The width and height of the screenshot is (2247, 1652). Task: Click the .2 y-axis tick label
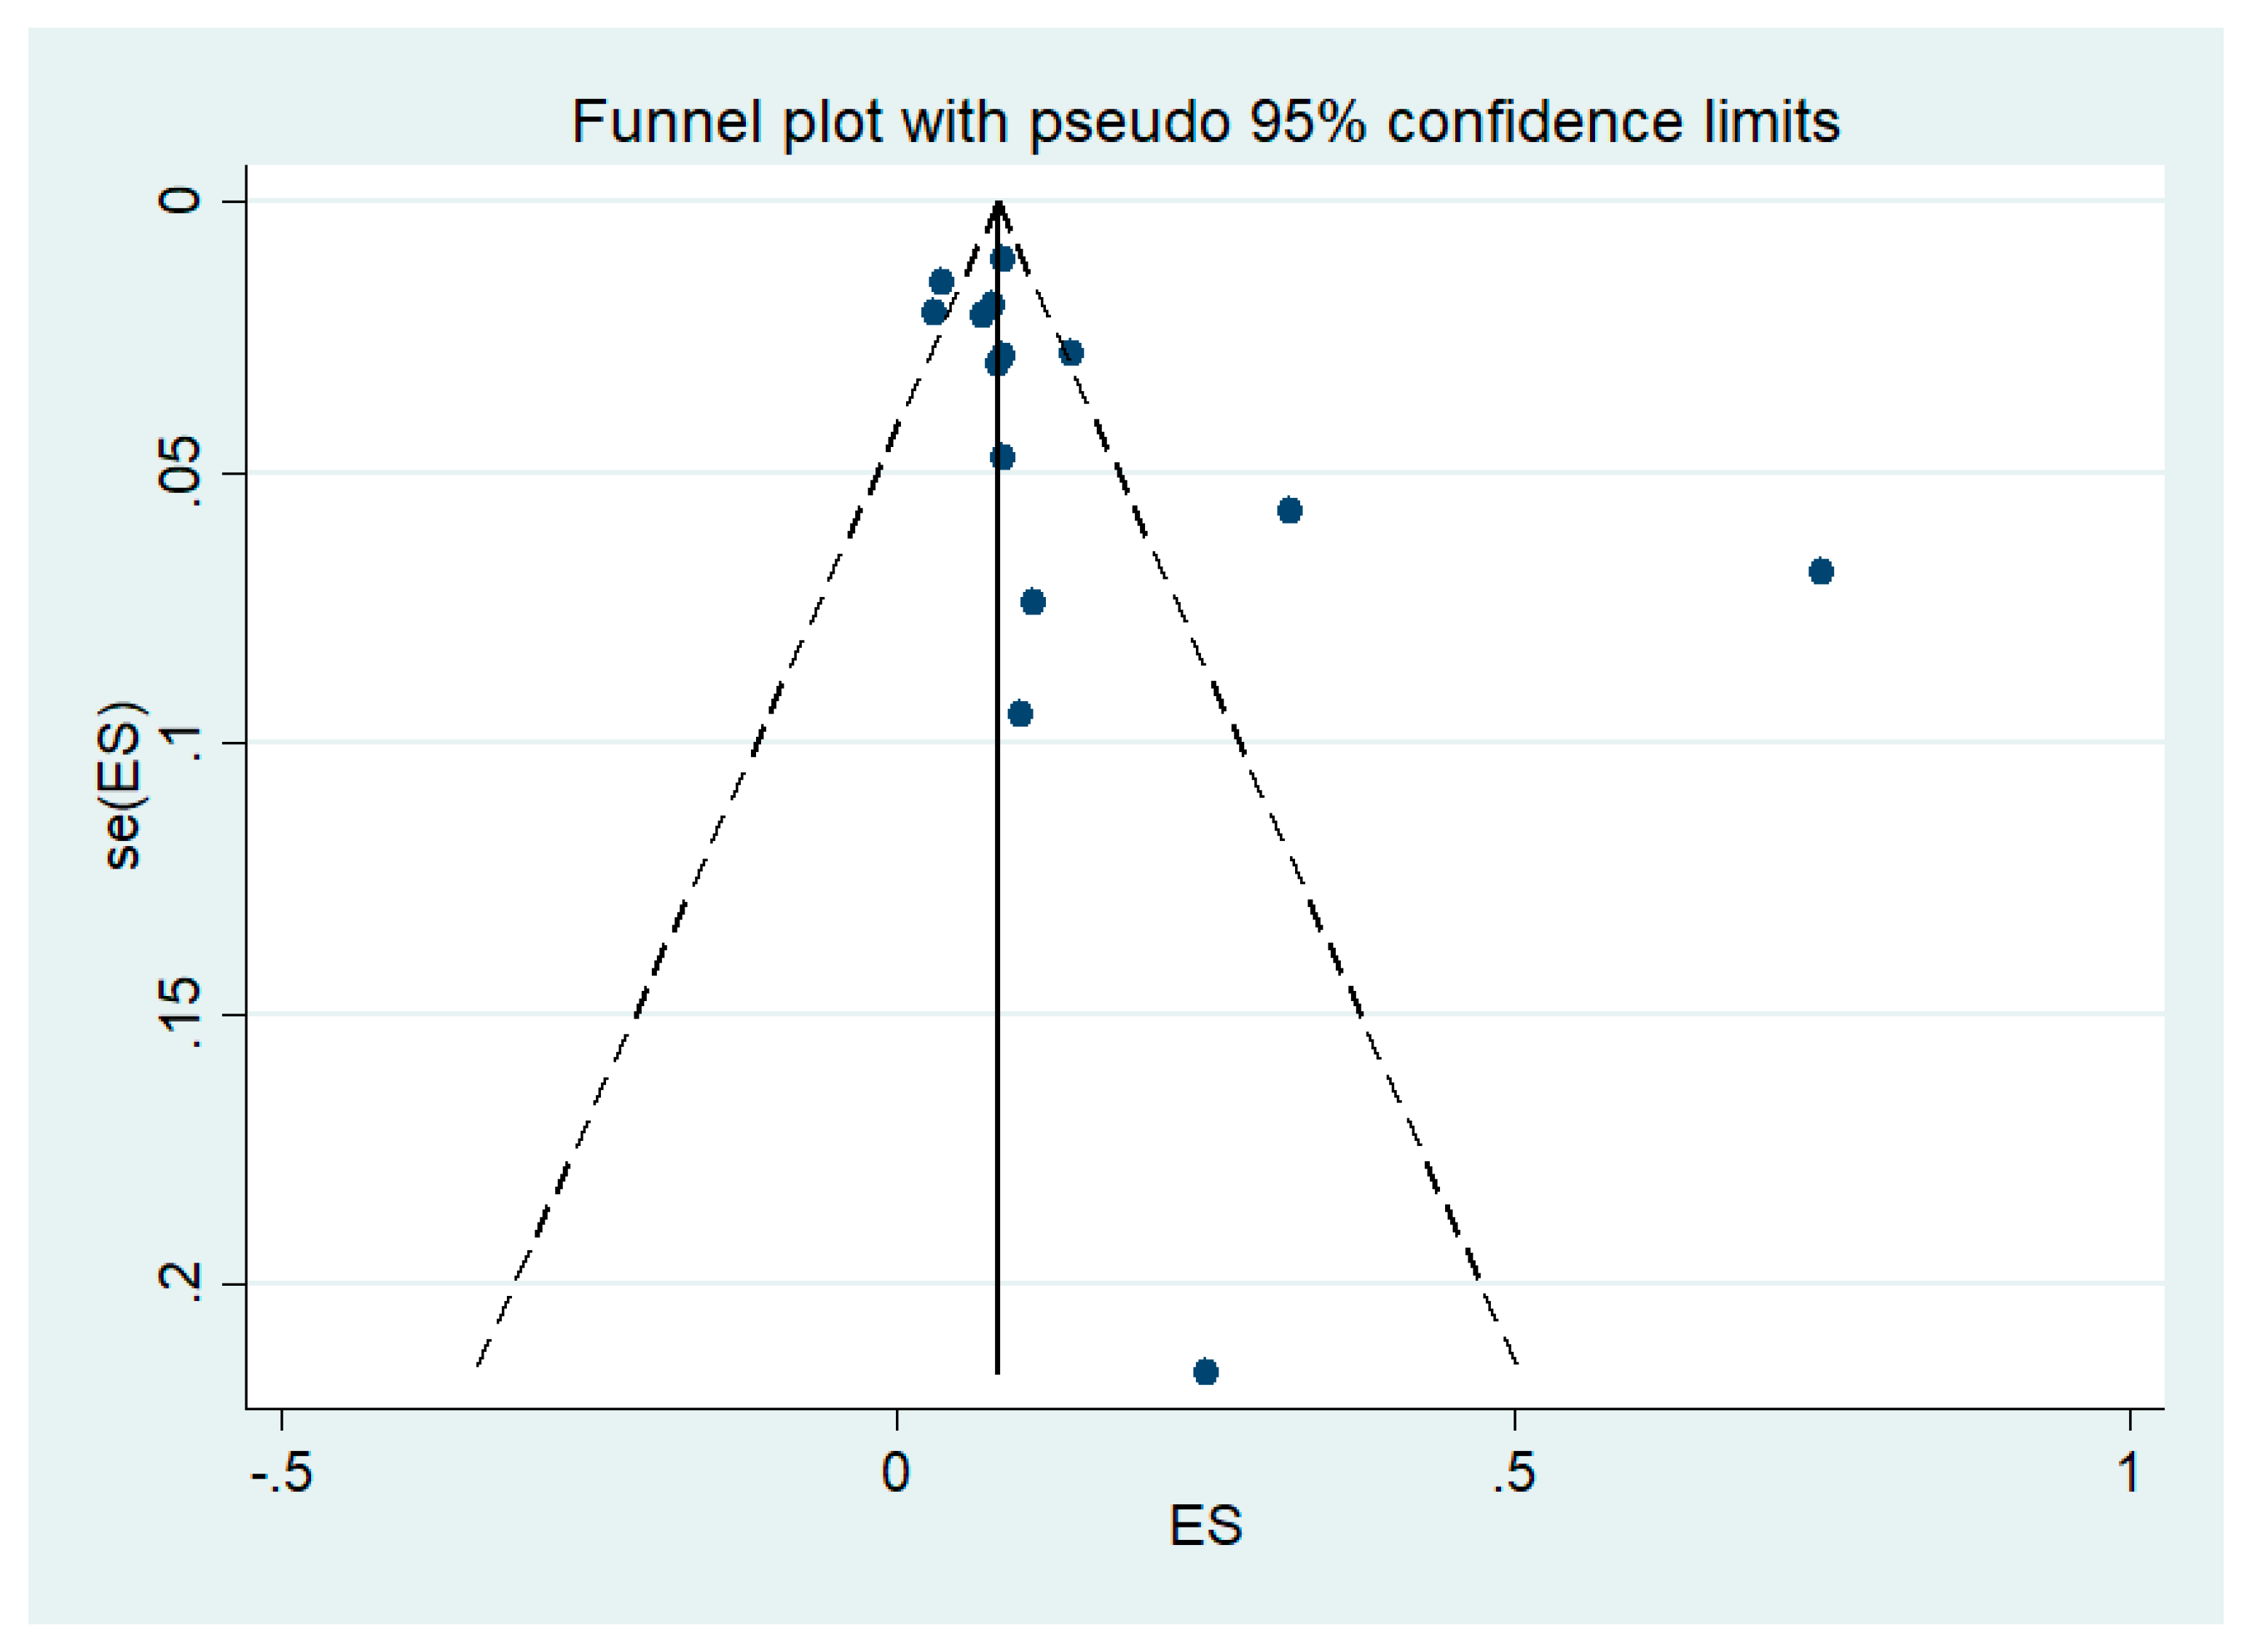pyautogui.click(x=180, y=1283)
